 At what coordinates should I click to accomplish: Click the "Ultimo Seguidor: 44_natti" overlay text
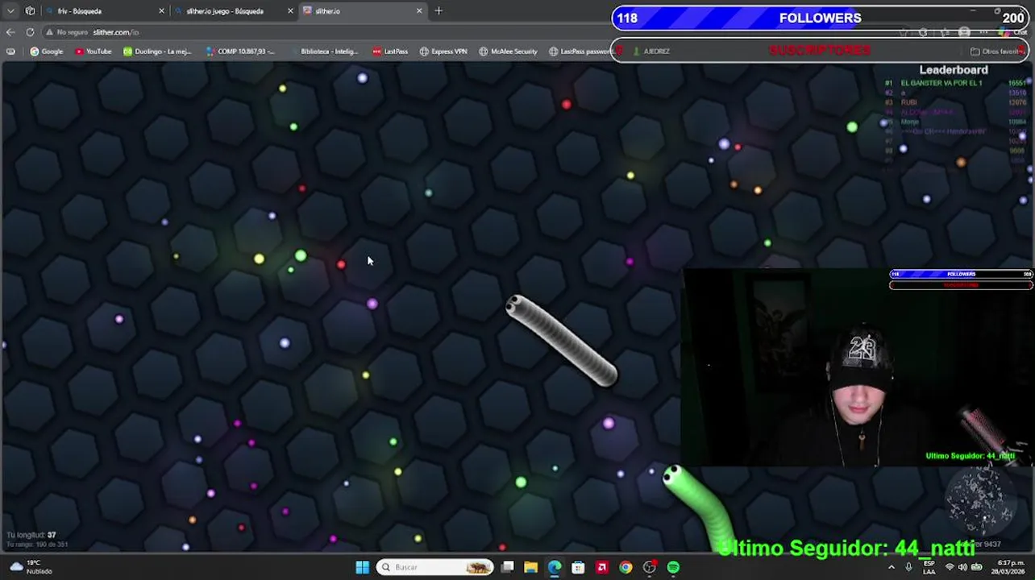coord(846,549)
